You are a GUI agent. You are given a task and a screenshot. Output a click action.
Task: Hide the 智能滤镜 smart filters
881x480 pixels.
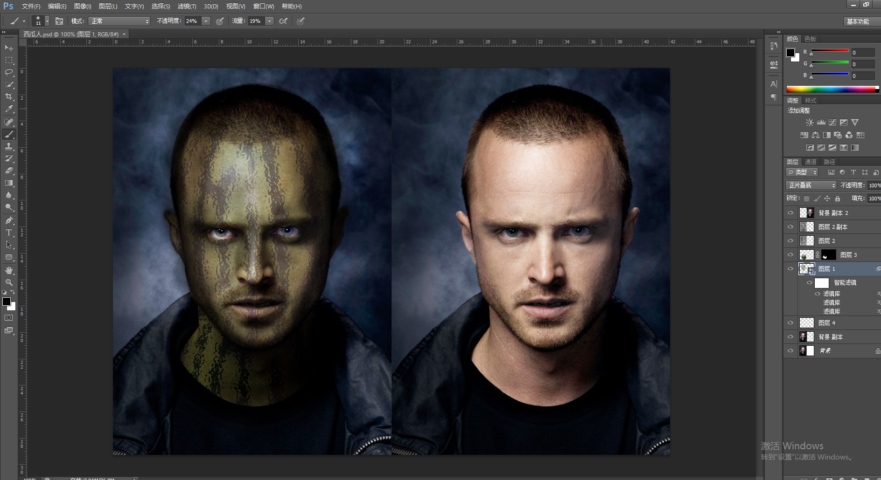pyautogui.click(x=810, y=282)
